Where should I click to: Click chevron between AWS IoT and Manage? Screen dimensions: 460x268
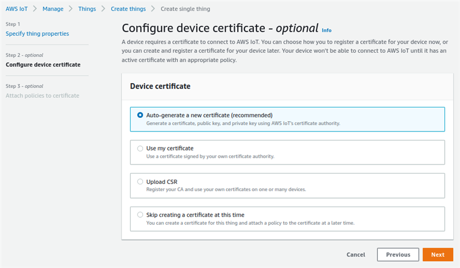pos(35,9)
